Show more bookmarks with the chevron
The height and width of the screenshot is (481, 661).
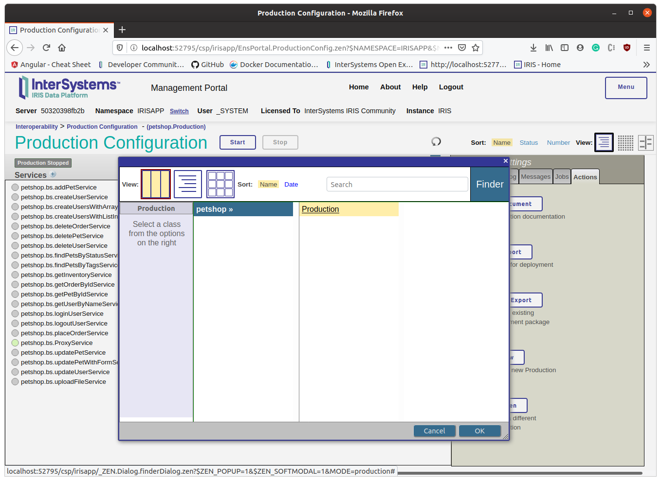[646, 65]
